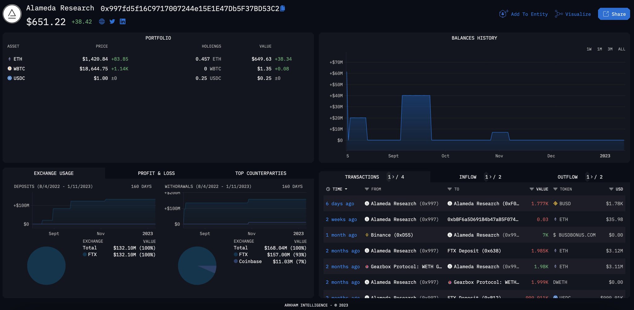Click the FTX legend dot under deposits
The width and height of the screenshot is (634, 310).
click(85, 254)
